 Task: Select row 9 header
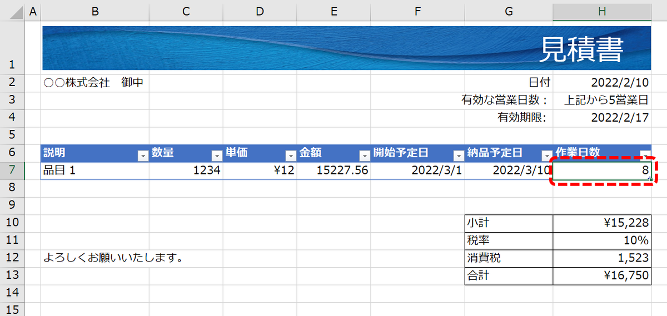pyautogui.click(x=12, y=205)
